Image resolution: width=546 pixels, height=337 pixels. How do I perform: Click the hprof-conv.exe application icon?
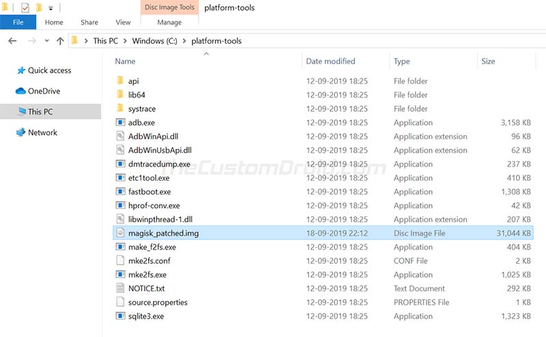click(x=120, y=205)
